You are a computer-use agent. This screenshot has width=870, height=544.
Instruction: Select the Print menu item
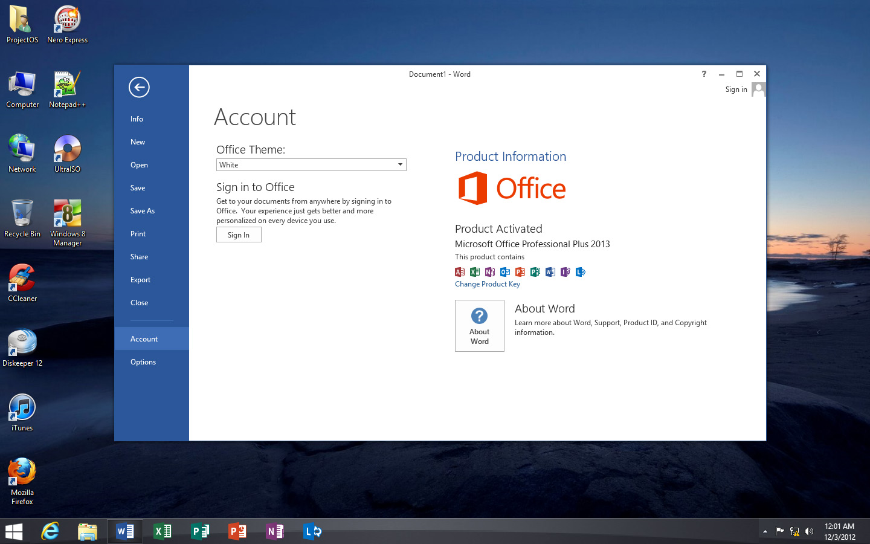point(138,233)
